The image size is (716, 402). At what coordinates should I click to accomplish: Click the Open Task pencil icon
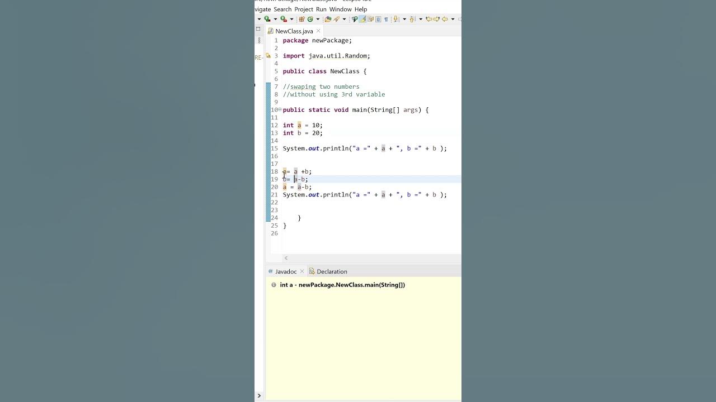pos(336,19)
